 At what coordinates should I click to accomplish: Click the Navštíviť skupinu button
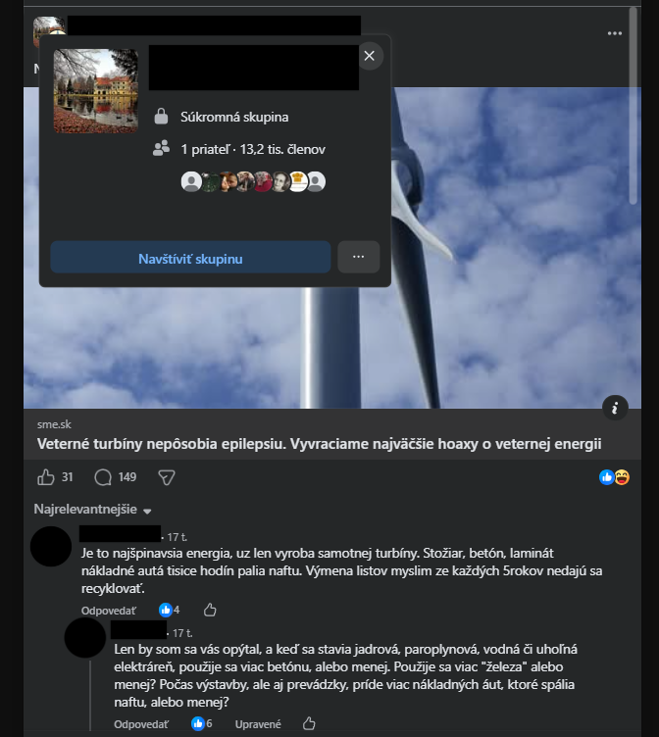pyautogui.click(x=190, y=257)
